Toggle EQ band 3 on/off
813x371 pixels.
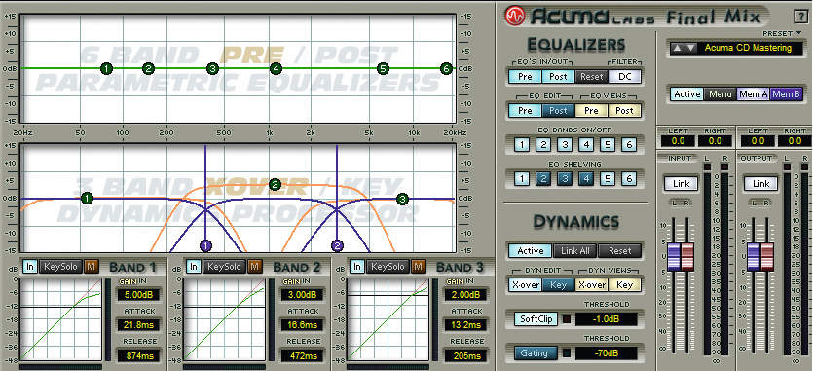565,145
